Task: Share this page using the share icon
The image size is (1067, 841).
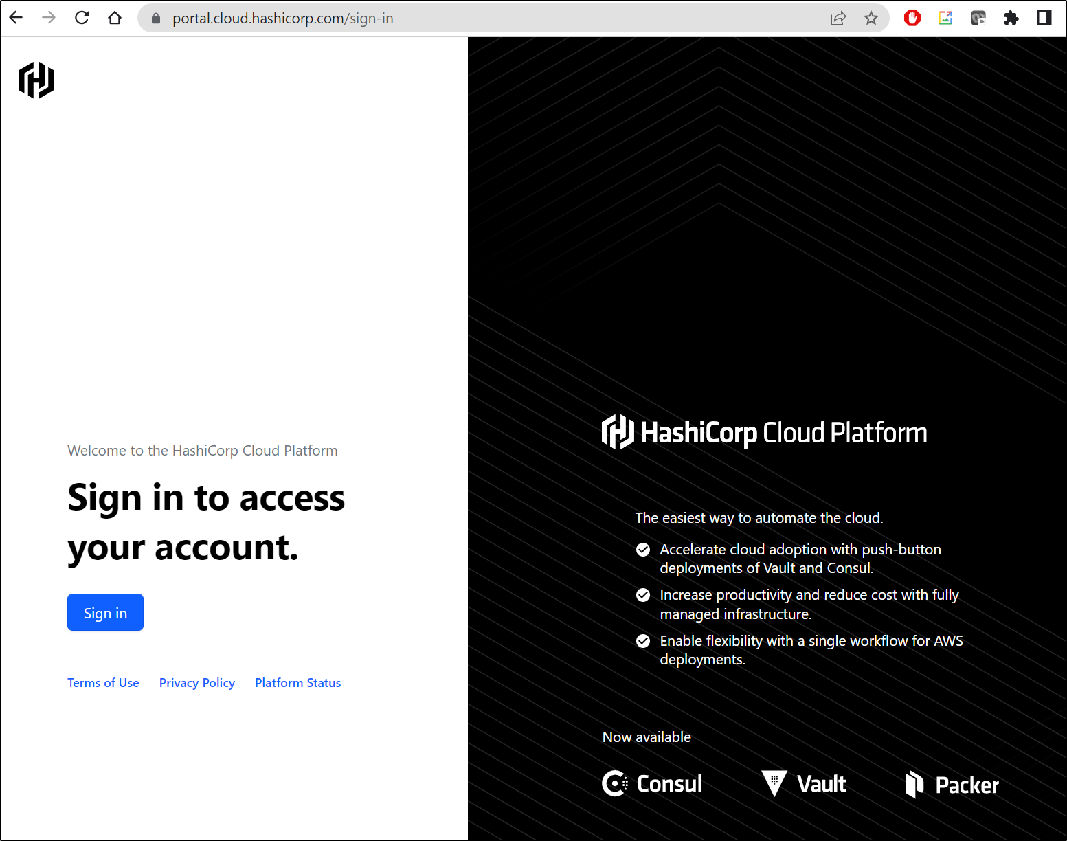Action: pyautogui.click(x=838, y=19)
